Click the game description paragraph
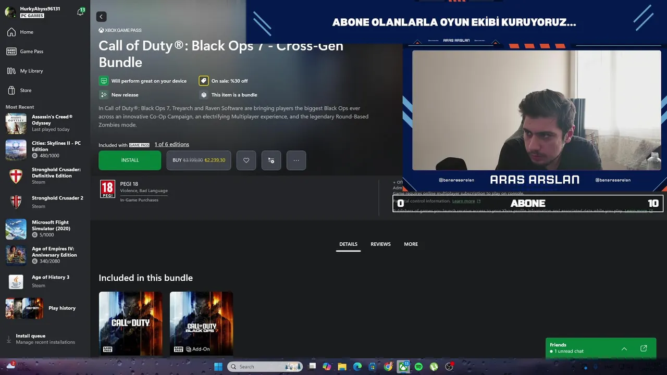Viewport: 667px width, 375px height. point(234,117)
